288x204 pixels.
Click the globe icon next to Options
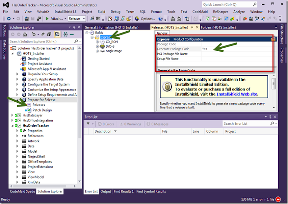click(x=137, y=19)
